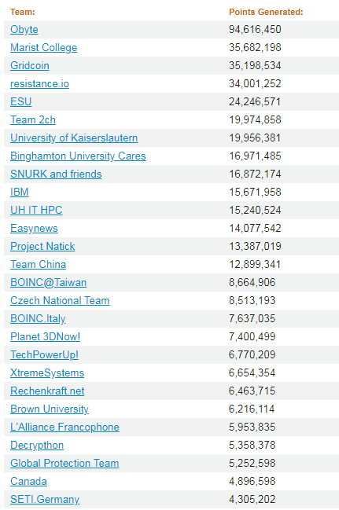Click Team China link
Image resolution: width=339 pixels, height=510 pixels.
pyautogui.click(x=38, y=265)
